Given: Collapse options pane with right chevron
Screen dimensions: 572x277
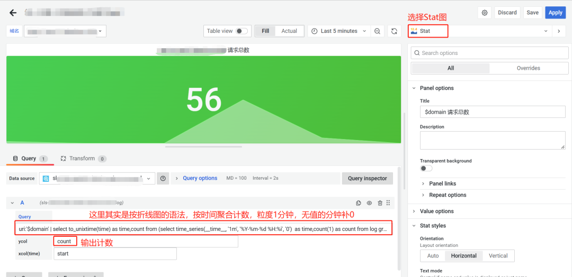Looking at the screenshot, I should point(559,31).
